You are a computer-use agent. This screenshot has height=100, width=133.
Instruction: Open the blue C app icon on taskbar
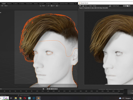click(34, 98)
